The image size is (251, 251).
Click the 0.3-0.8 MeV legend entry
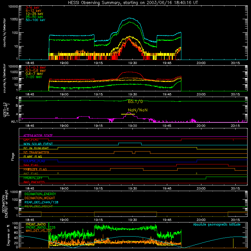click(x=36, y=71)
